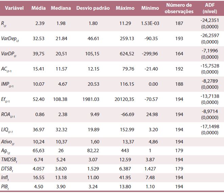Select the Desvio padrão column header
This screenshot has width=224, height=193.
pos(93,8)
